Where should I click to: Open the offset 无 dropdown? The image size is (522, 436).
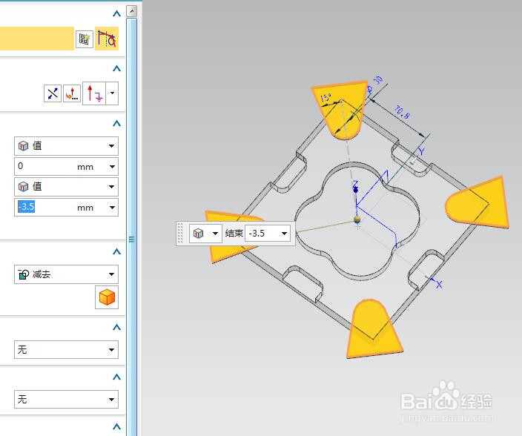pos(66,399)
